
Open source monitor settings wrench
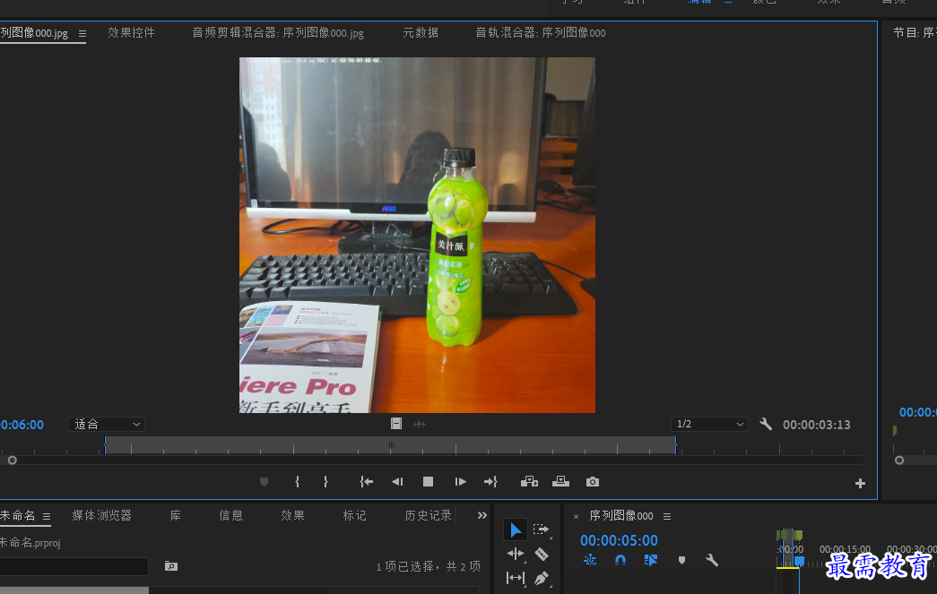click(x=766, y=425)
